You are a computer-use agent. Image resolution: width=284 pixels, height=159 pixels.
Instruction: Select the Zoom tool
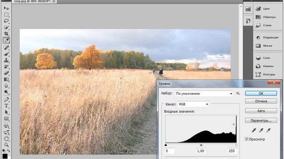(6, 145)
